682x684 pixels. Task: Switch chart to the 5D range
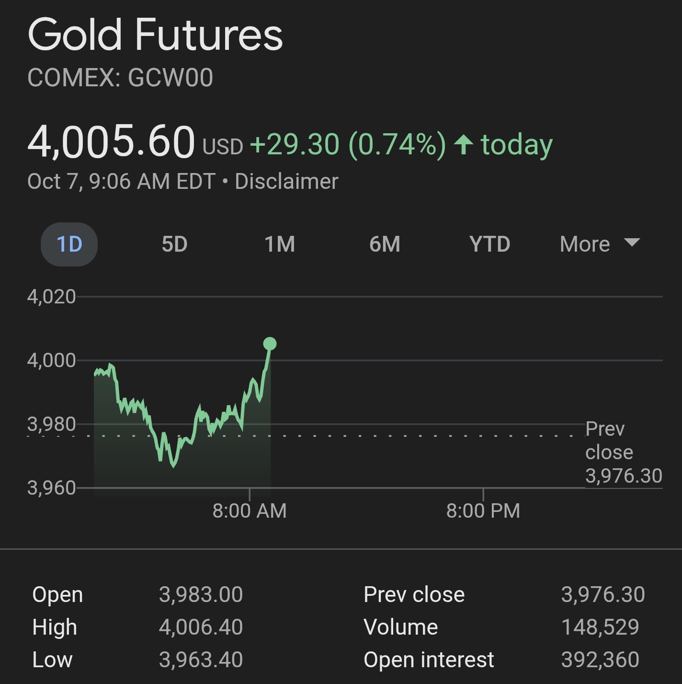[x=174, y=244]
